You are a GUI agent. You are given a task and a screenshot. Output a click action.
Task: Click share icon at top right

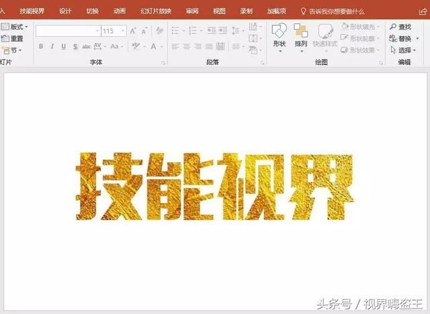[x=423, y=11]
